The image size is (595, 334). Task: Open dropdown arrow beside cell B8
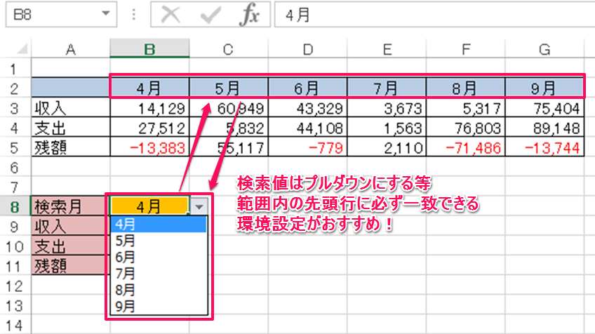tap(199, 206)
